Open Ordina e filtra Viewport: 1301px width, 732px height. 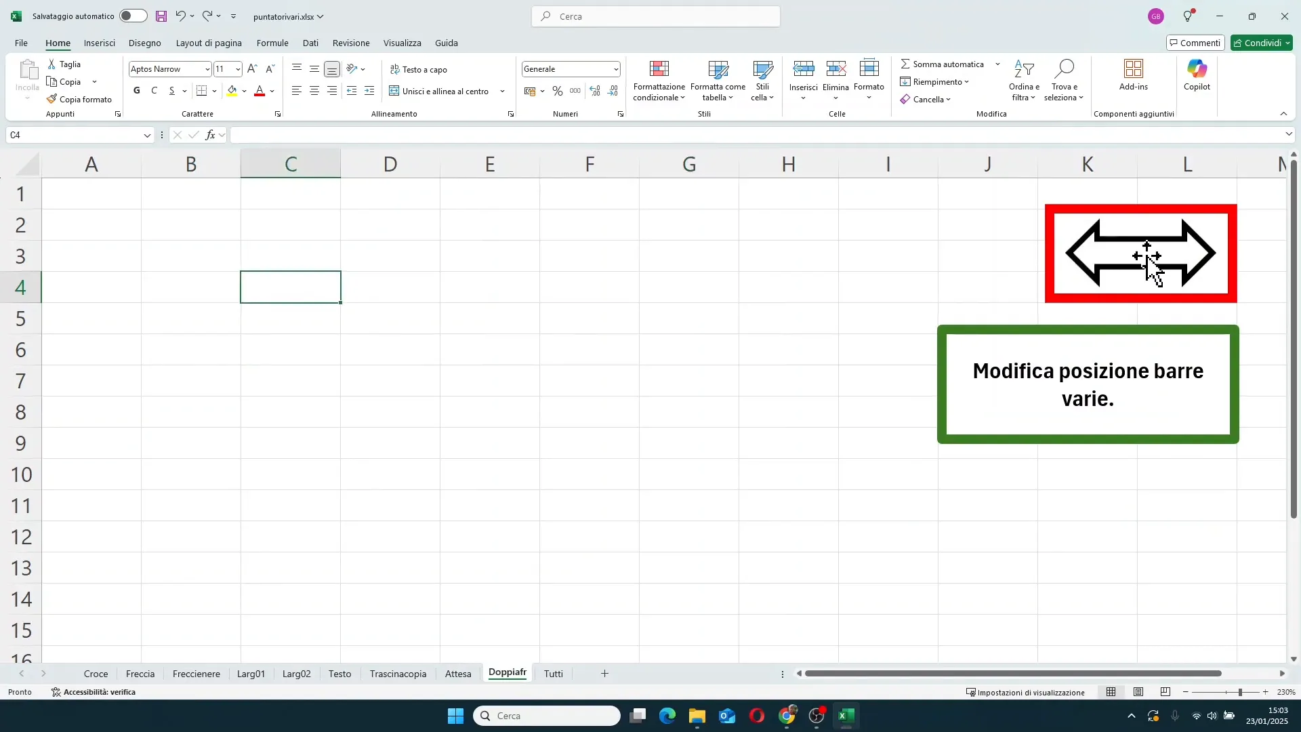(x=1024, y=80)
